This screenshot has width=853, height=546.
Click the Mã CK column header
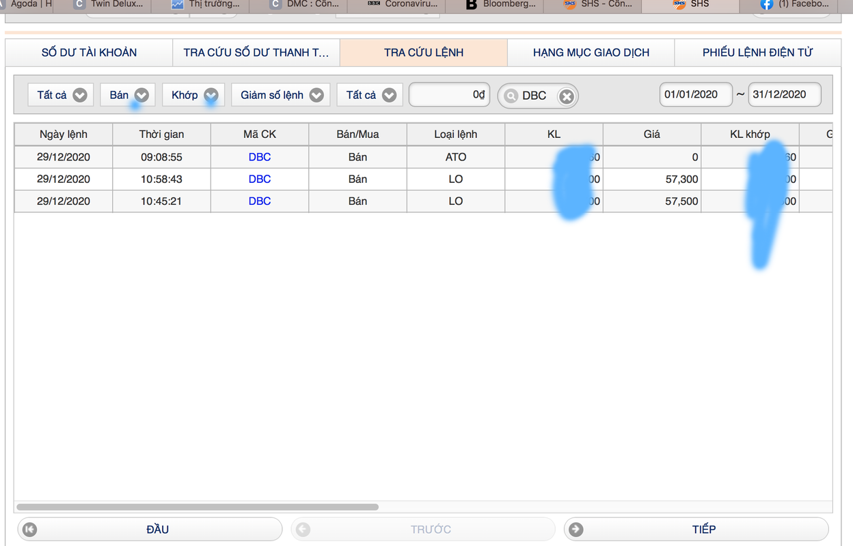tap(260, 134)
